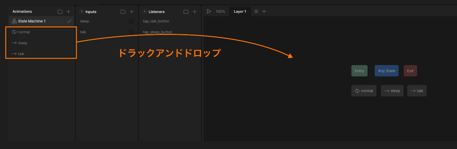Screen dimensions: 457x149
Task: Switch to the Layer 1 tab
Action: click(240, 11)
